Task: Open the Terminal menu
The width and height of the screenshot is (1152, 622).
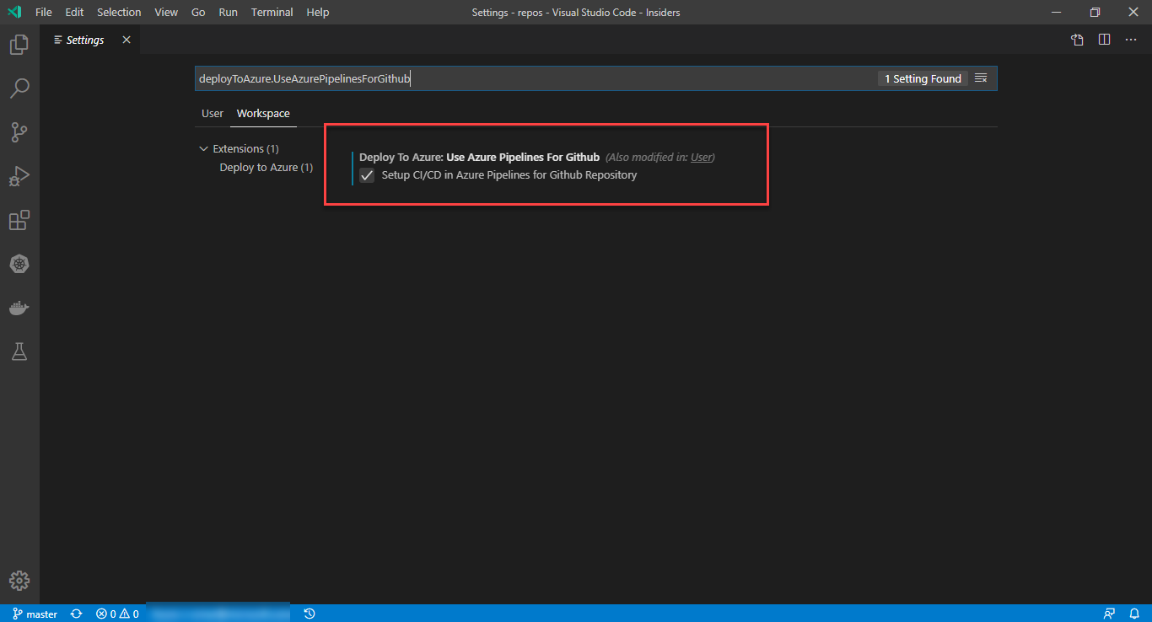Action: (x=272, y=12)
